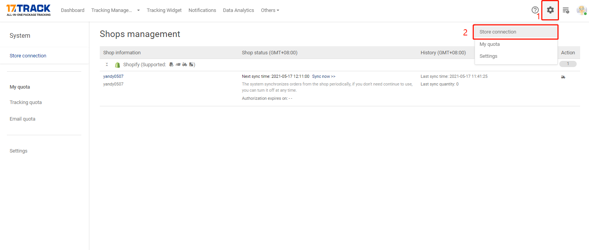
Task: Click the Shop status (GMT+08:00) column header
Action: coord(270,53)
